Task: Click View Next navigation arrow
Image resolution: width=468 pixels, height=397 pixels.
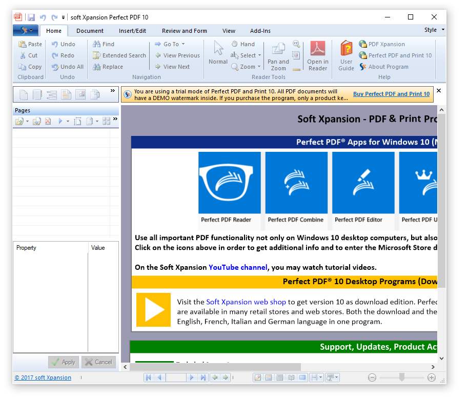Action: pos(172,67)
